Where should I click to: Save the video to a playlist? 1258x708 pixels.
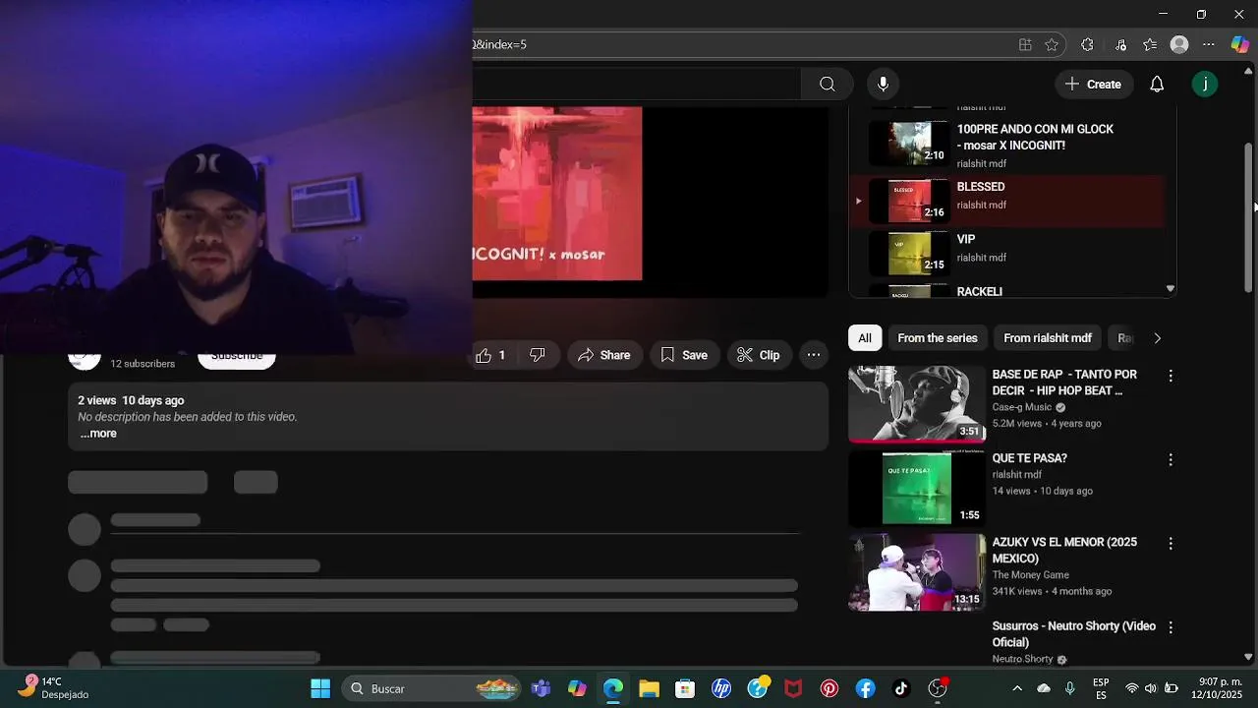tap(684, 355)
